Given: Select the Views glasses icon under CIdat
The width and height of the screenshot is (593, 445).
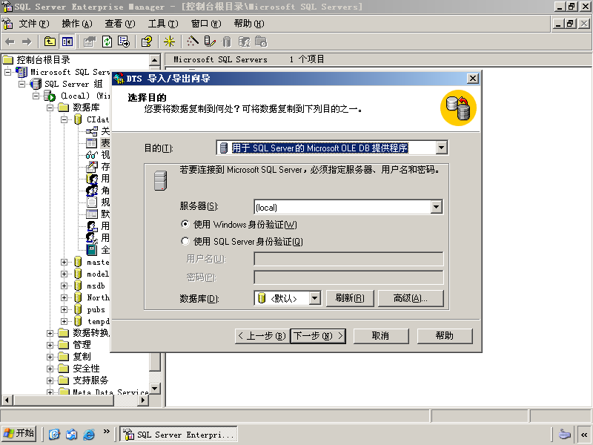Looking at the screenshot, I should [92, 155].
